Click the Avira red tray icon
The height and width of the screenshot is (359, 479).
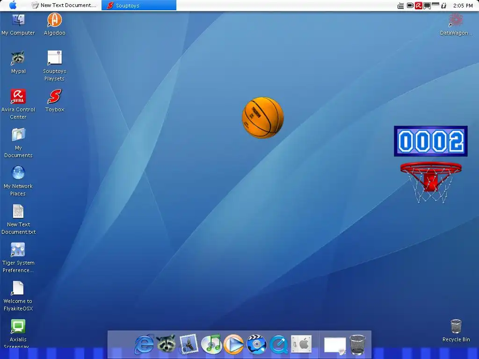coord(419,6)
